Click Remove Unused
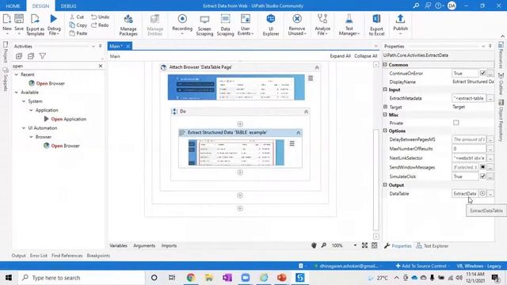The height and width of the screenshot is (285, 507). tap(297, 25)
